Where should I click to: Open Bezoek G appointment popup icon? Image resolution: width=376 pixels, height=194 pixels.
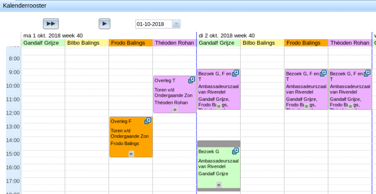[235, 151]
